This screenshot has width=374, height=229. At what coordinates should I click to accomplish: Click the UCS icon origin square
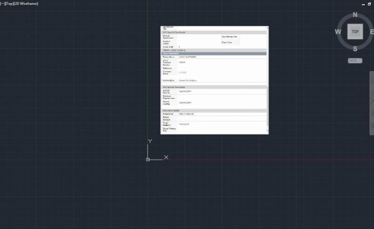[x=148, y=160]
